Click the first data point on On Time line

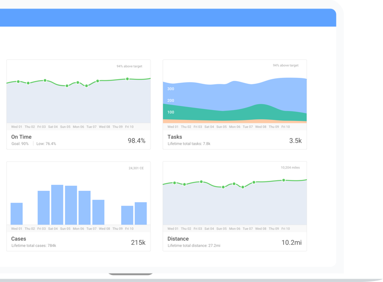click(18, 82)
